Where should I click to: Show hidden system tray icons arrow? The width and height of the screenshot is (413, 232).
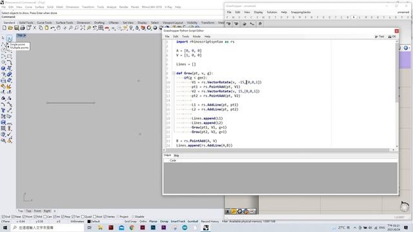tap(355, 227)
